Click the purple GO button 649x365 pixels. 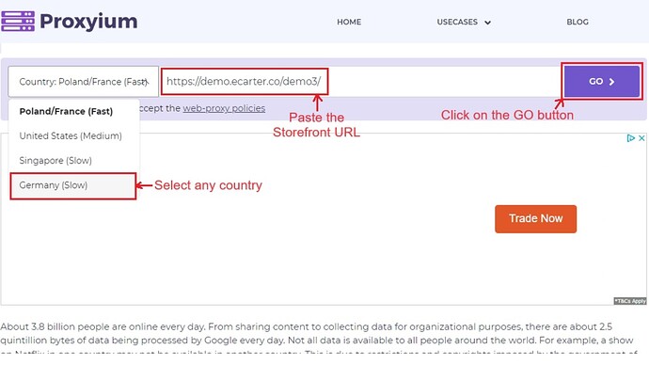(x=602, y=82)
